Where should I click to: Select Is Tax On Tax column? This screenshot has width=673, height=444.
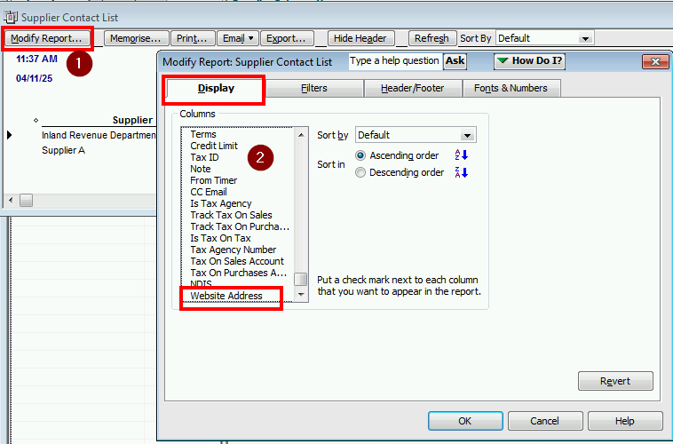pyautogui.click(x=220, y=238)
